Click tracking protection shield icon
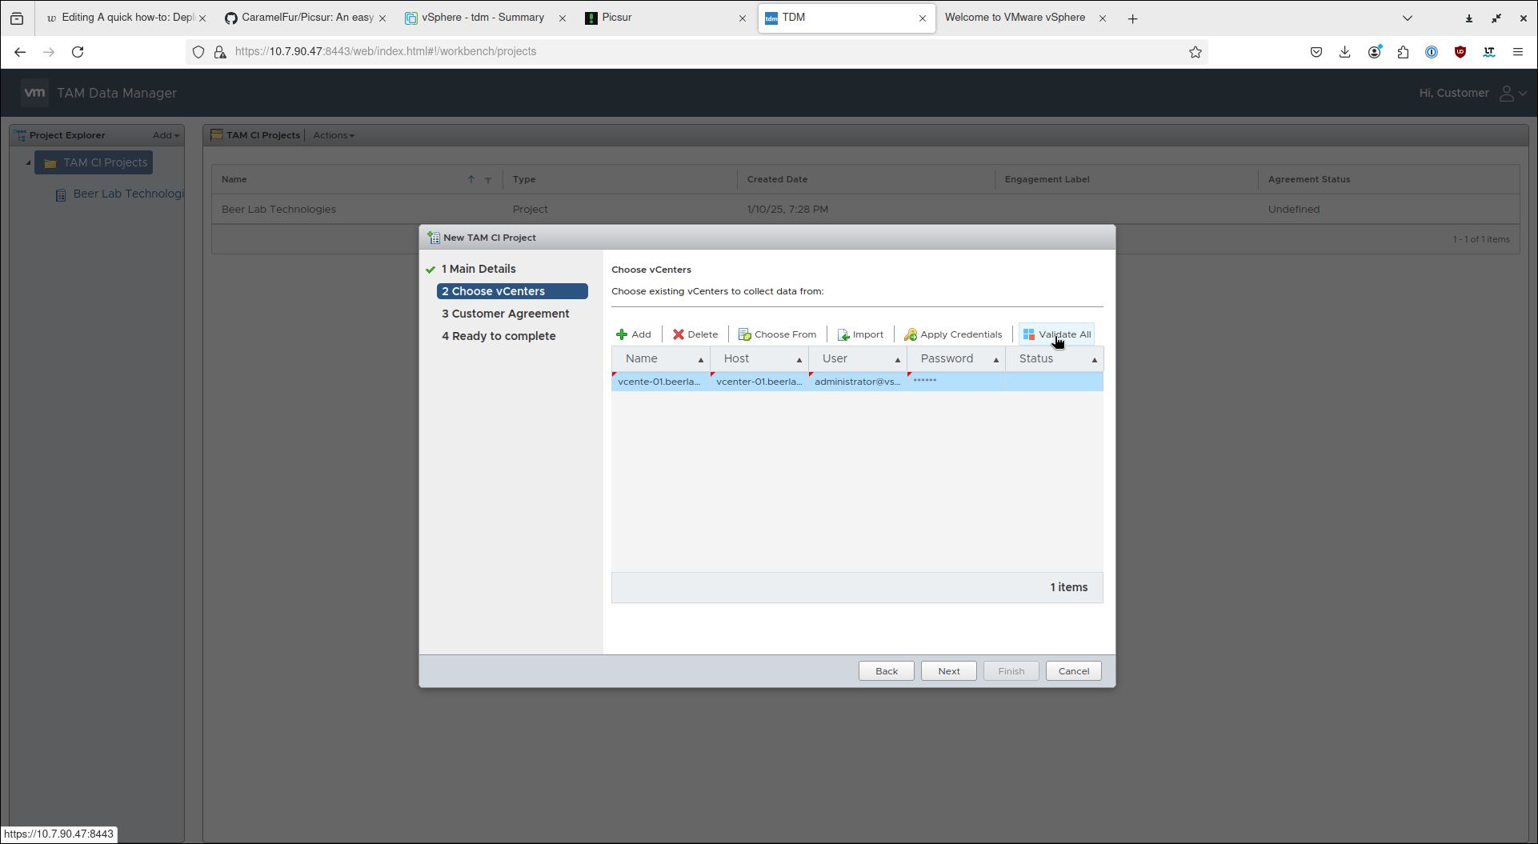1538x844 pixels. click(x=198, y=52)
